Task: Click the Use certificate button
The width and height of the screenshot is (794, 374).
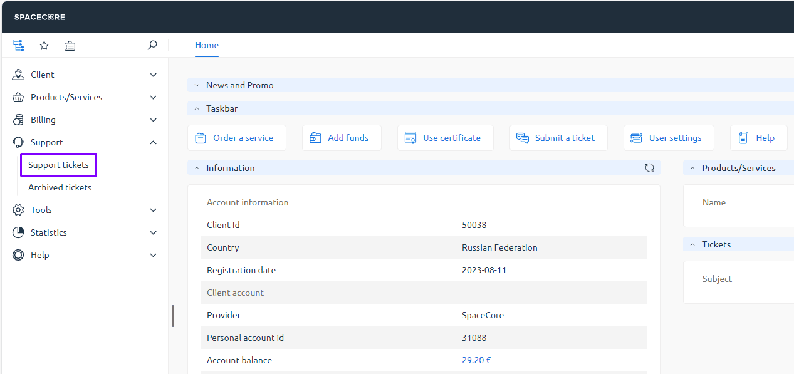Action: [x=445, y=138]
